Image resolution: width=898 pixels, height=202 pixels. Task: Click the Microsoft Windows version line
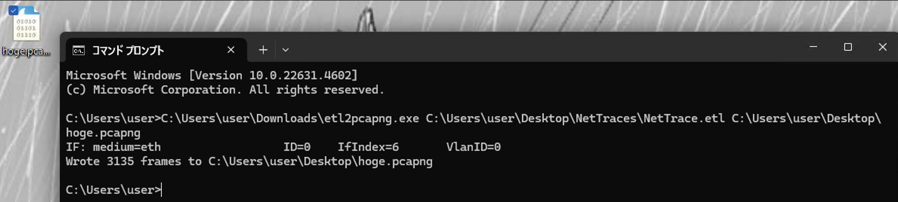point(211,75)
